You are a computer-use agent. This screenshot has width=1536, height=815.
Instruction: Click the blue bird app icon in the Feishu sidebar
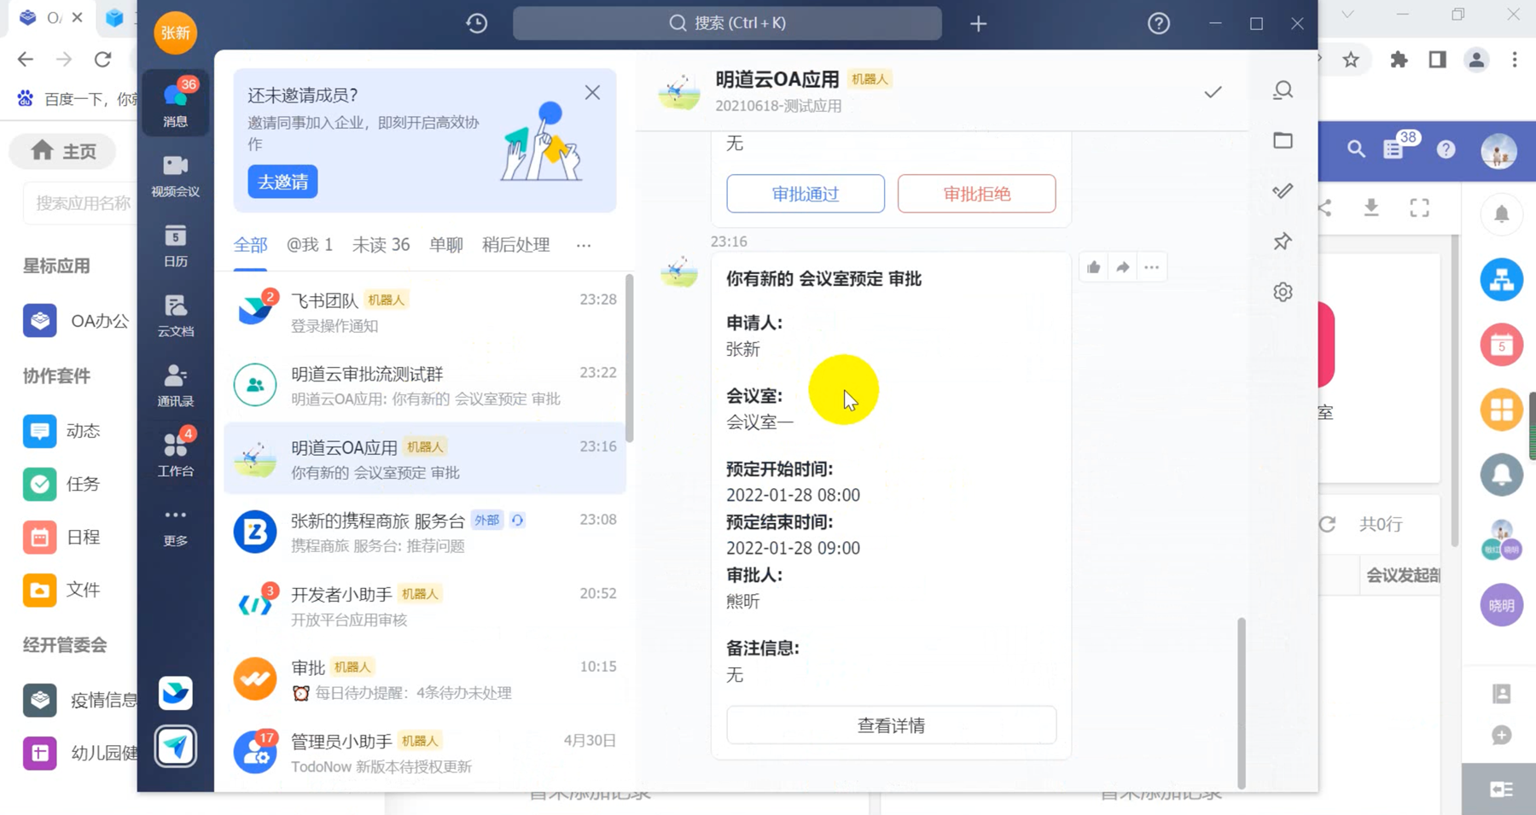tap(176, 693)
